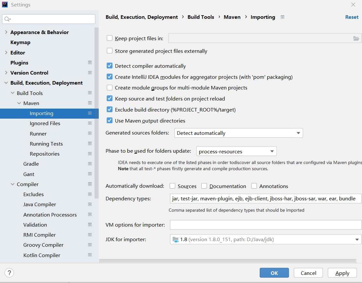This screenshot has width=362, height=283.
Task: Open Runner settings page
Action: (x=38, y=134)
